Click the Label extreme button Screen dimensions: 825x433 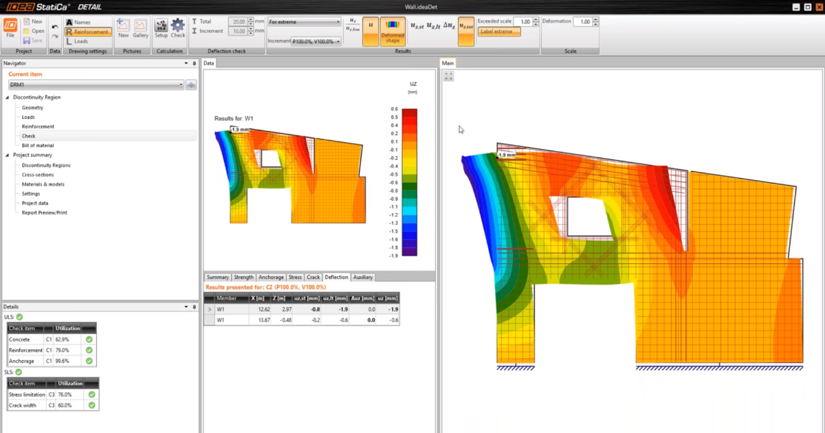click(x=499, y=32)
